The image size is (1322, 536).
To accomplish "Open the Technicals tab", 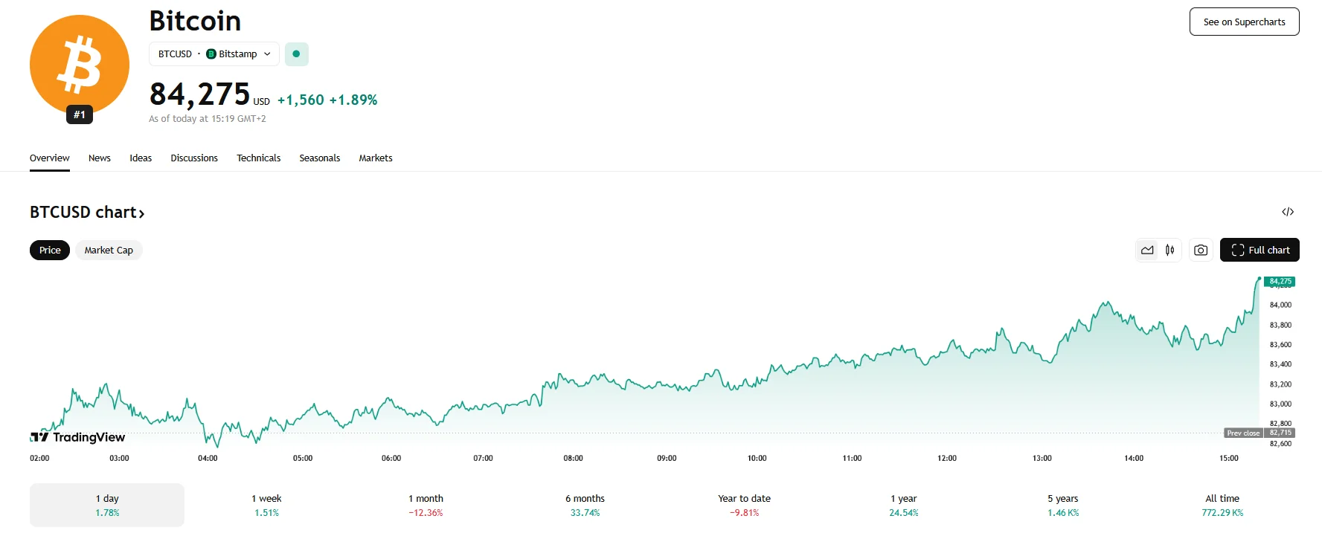I will 258,158.
